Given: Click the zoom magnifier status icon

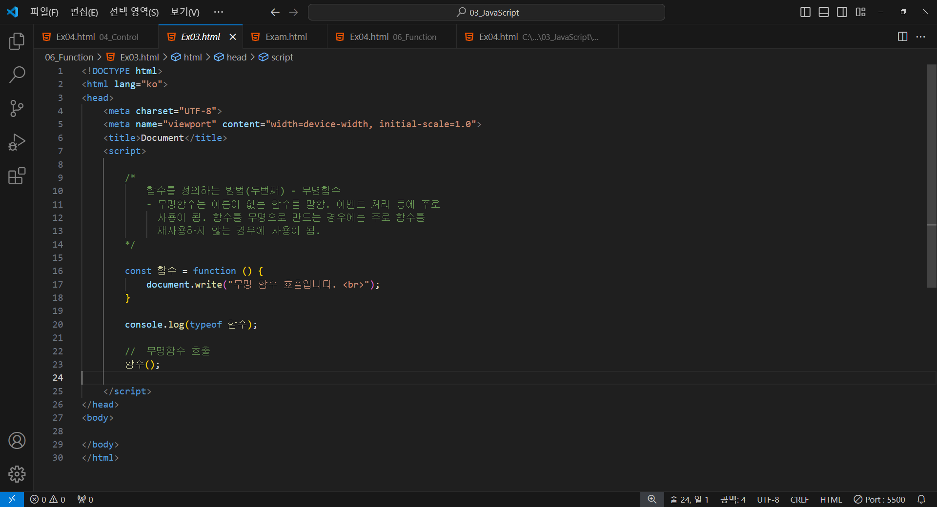Looking at the screenshot, I should coord(652,499).
